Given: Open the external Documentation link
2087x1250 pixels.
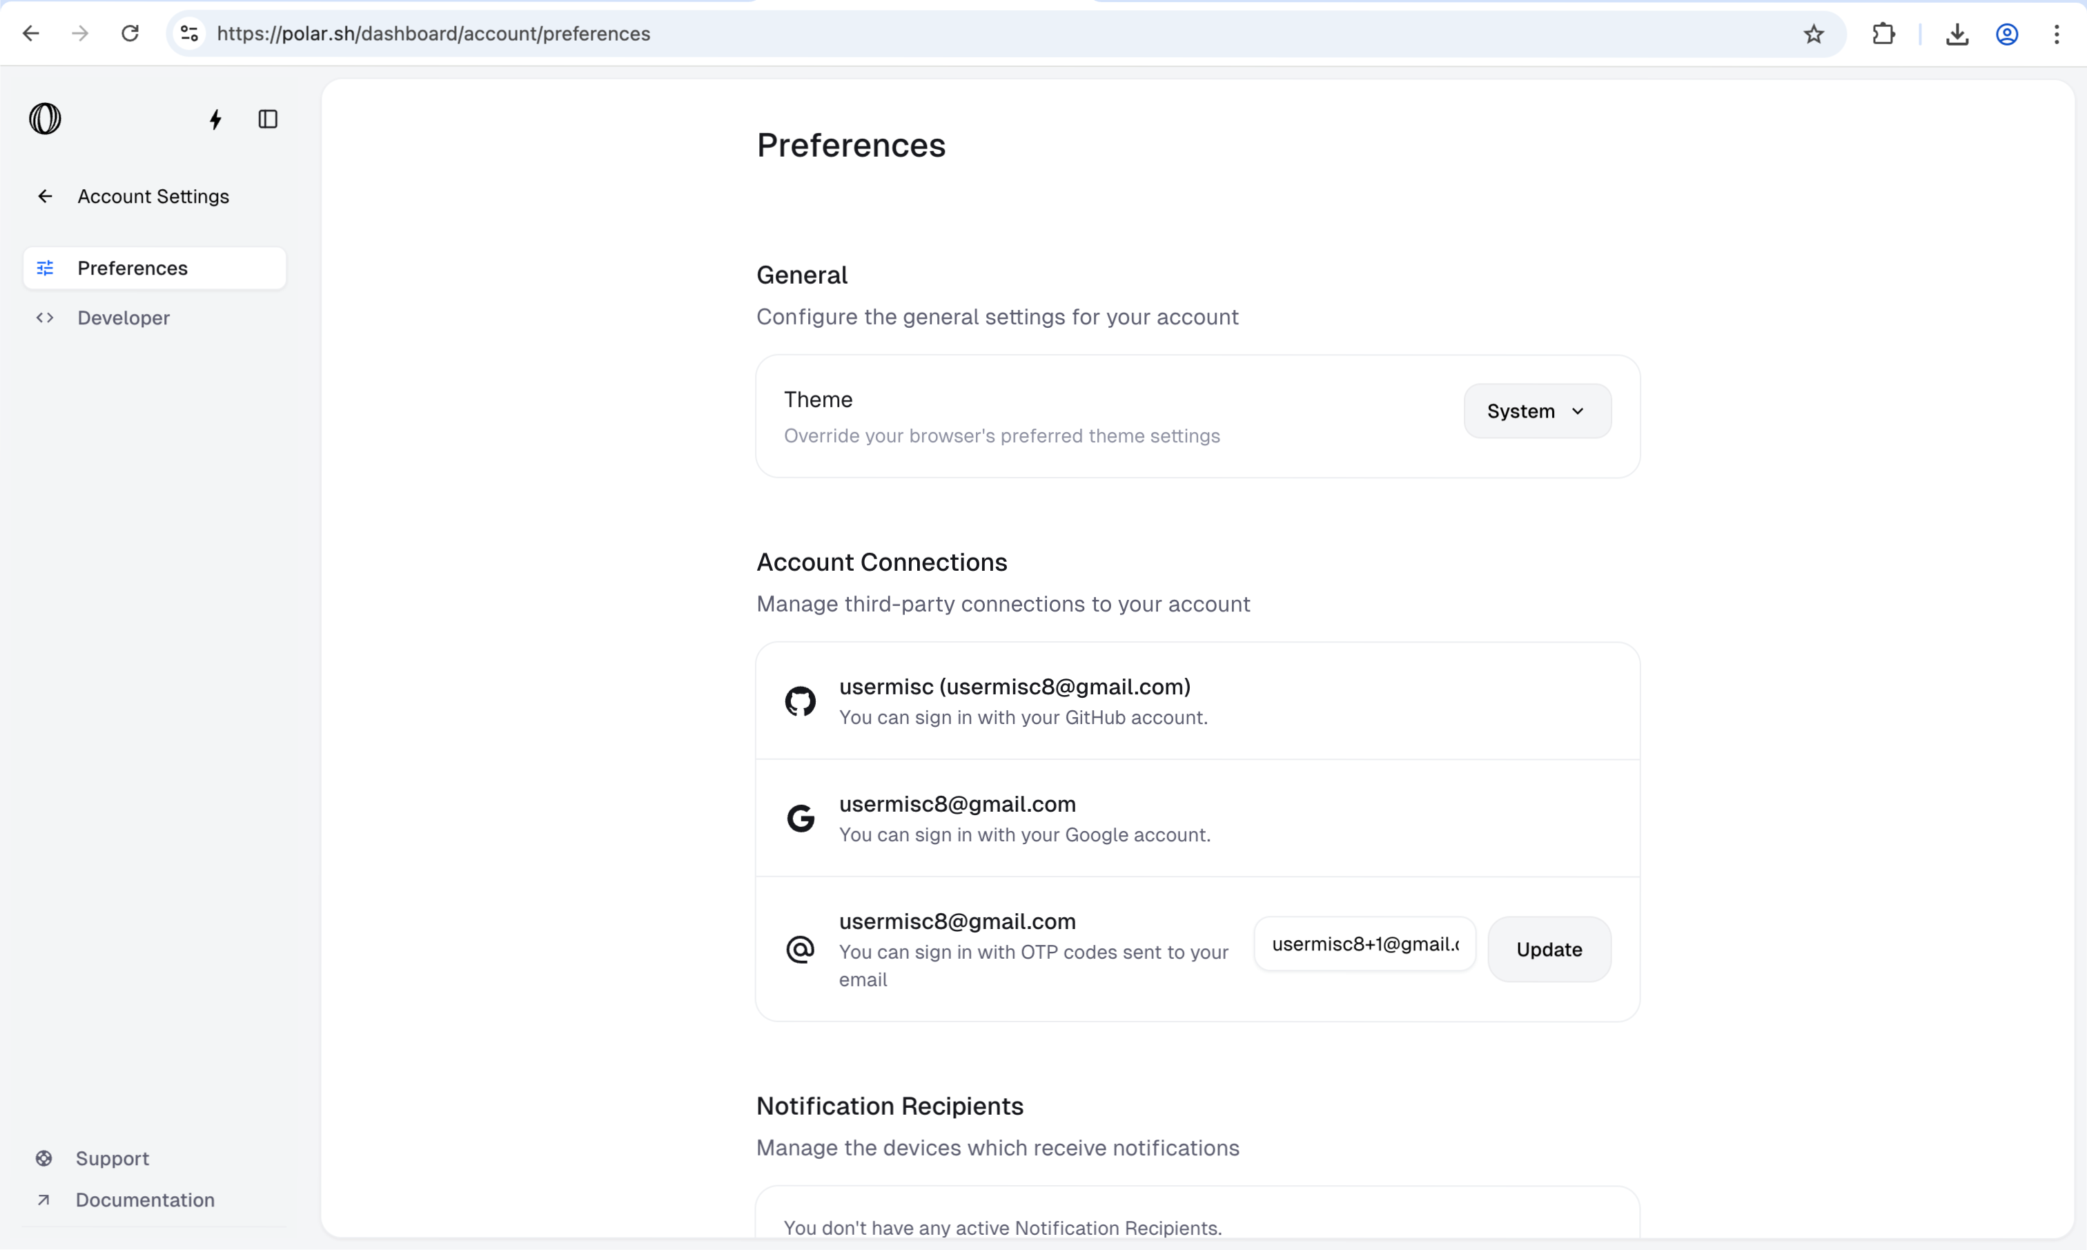Looking at the screenshot, I should click(144, 1200).
